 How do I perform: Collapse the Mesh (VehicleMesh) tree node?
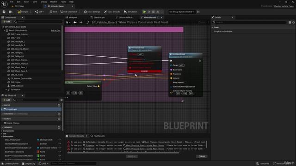click(x=5, y=30)
